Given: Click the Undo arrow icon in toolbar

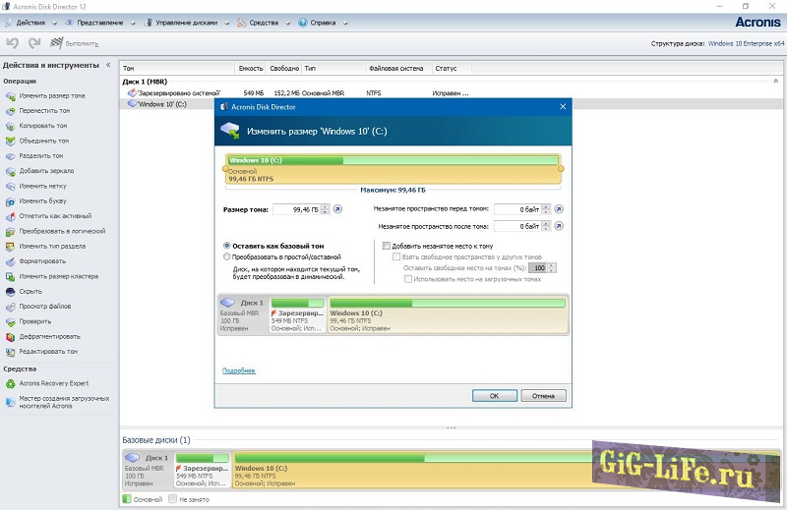Looking at the screenshot, I should (13, 43).
